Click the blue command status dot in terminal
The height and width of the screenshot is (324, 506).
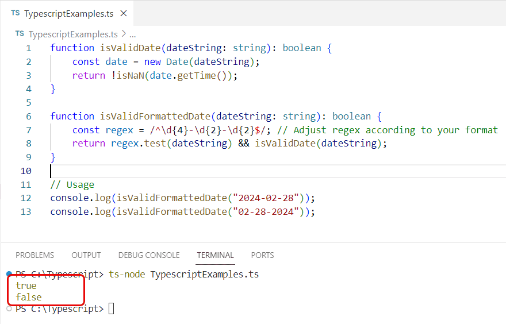(x=9, y=274)
